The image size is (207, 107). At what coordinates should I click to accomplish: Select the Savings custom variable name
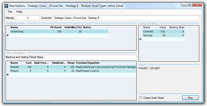pyautogui.click(x=149, y=35)
